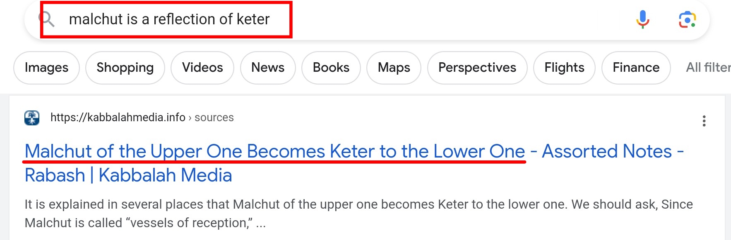Go to the News tab

pos(268,68)
